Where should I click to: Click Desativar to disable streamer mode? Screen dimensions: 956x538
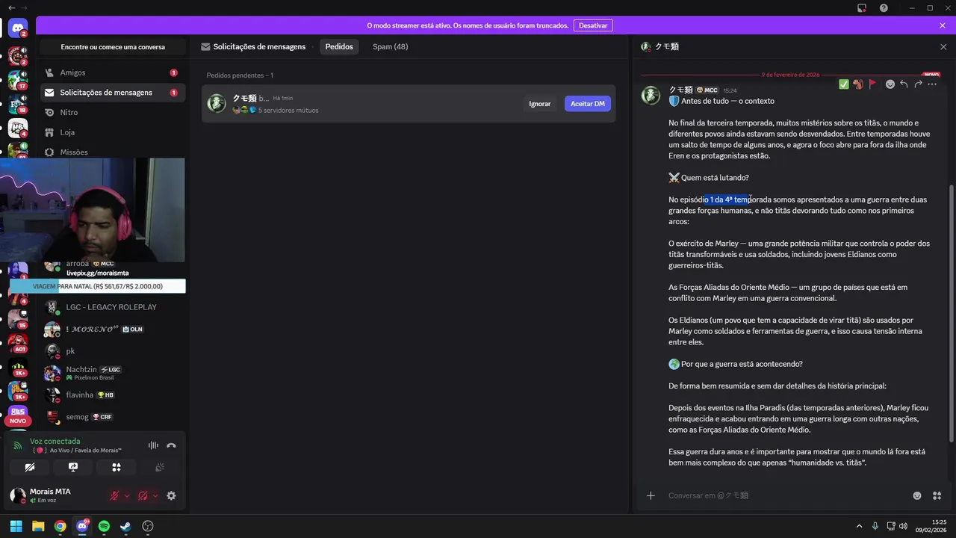(593, 25)
